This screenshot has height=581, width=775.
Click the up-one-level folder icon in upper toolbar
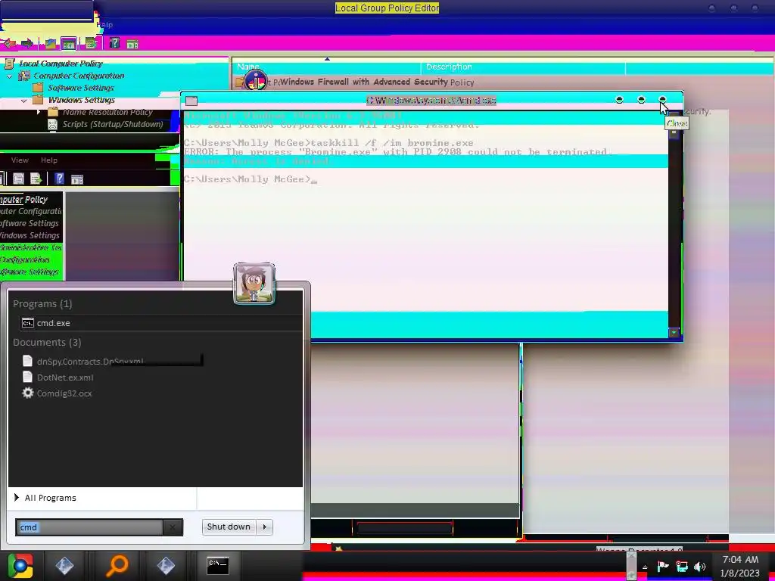[51, 43]
